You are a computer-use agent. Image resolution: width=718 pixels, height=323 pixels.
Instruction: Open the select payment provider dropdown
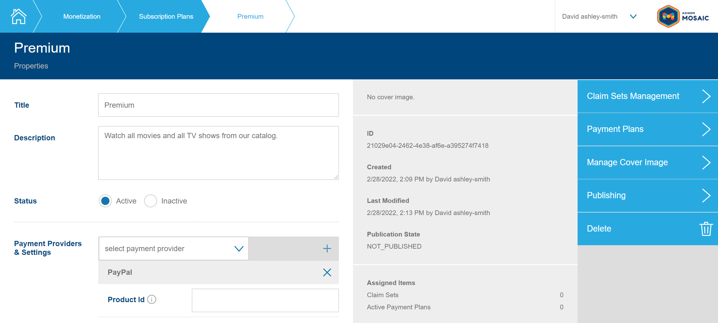(173, 248)
